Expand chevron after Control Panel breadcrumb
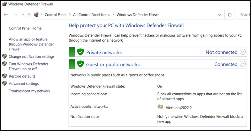Screen dimensions: 251x131 (x=70, y=14)
